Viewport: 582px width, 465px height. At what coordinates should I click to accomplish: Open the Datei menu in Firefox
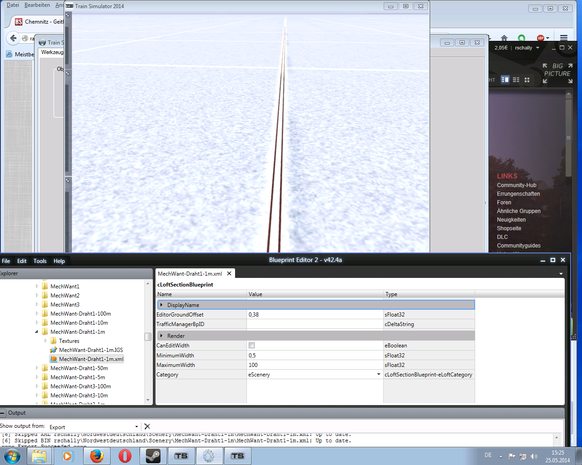pyautogui.click(x=13, y=5)
